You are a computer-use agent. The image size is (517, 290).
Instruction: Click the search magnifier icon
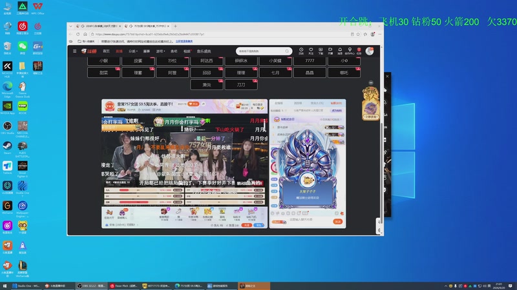287,52
